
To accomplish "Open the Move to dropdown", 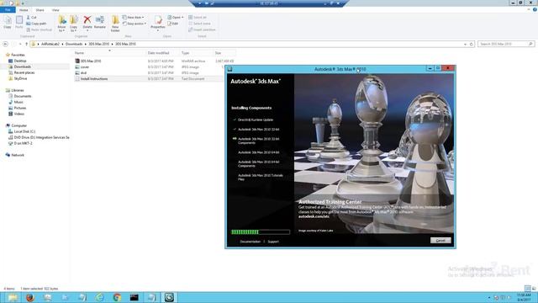I will pyautogui.click(x=61, y=24).
